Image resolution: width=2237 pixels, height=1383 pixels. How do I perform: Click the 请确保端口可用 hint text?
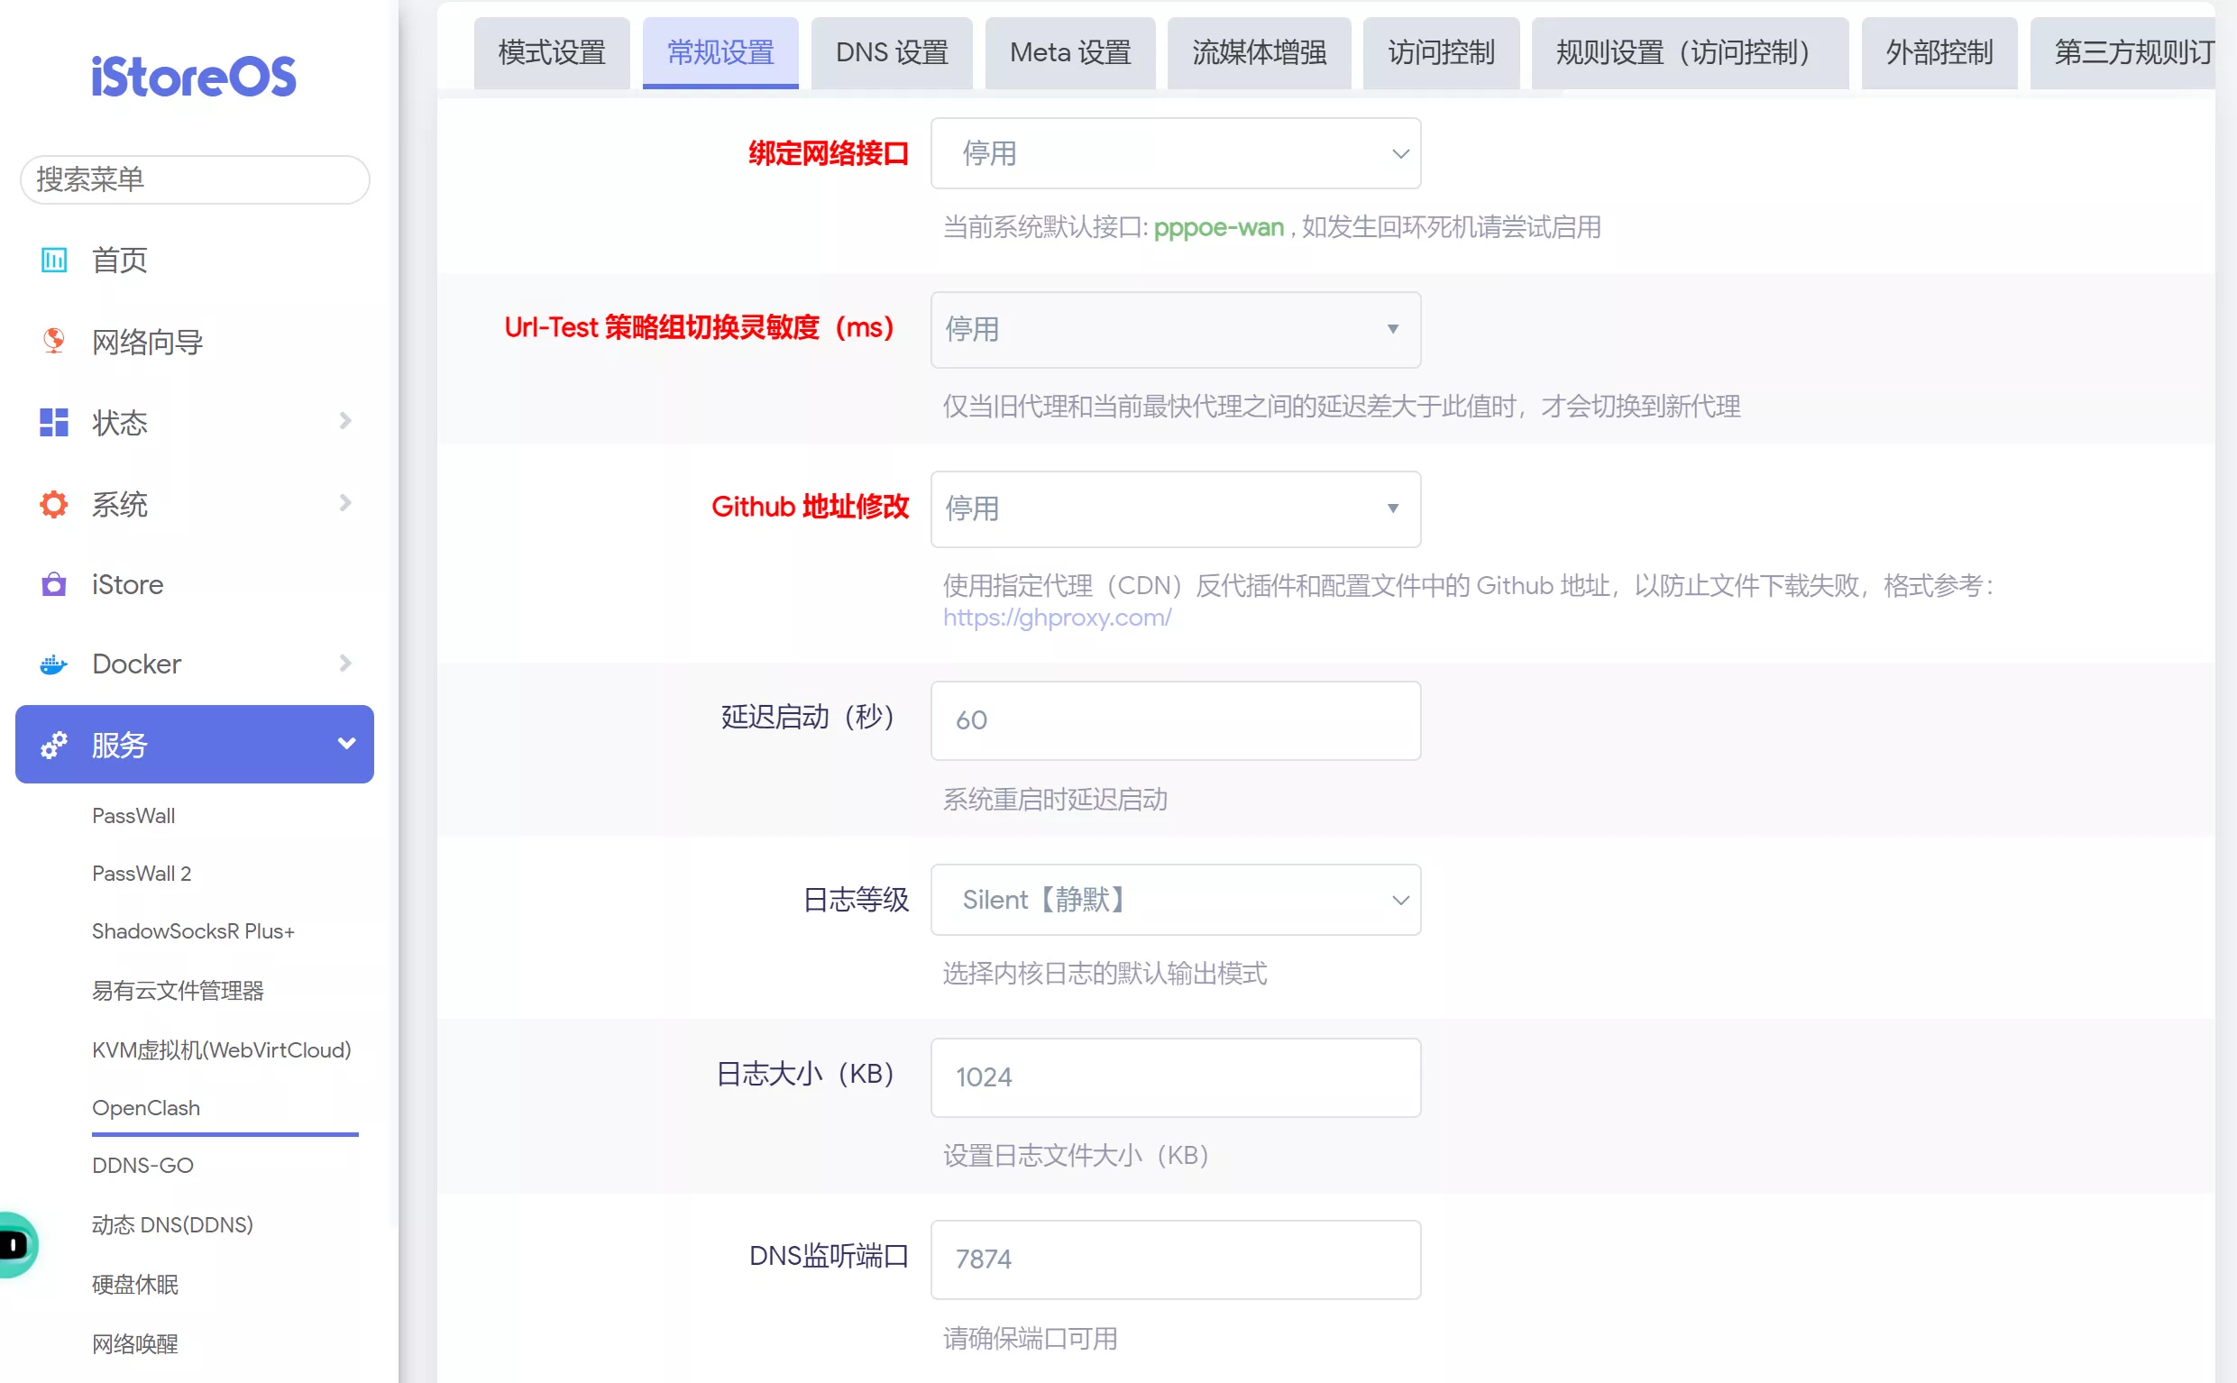pyautogui.click(x=1031, y=1339)
